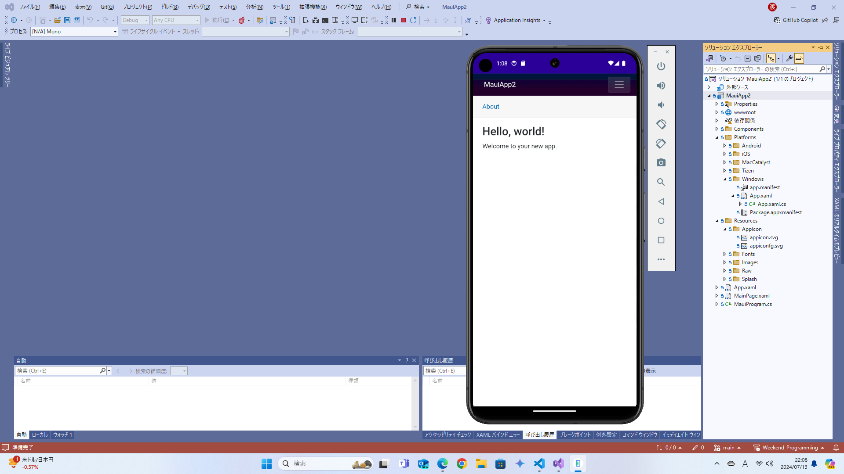Screen dimensions: 844x474
Task: Restart the debug session
Action: pyautogui.click(x=413, y=20)
